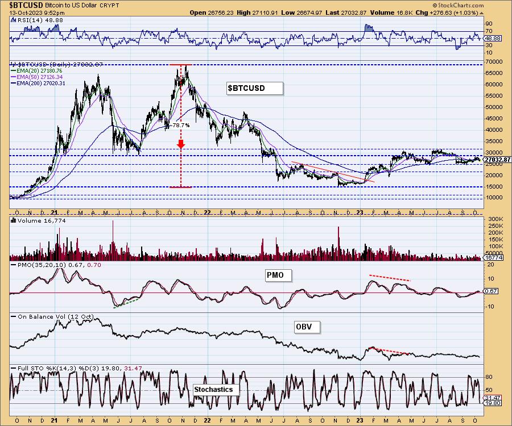Click the Low 26674.97 value
512x426 pixels.
click(x=302, y=12)
